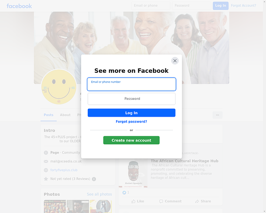
Task: Focus the modal Email or phone number field
Action: [x=132, y=84]
